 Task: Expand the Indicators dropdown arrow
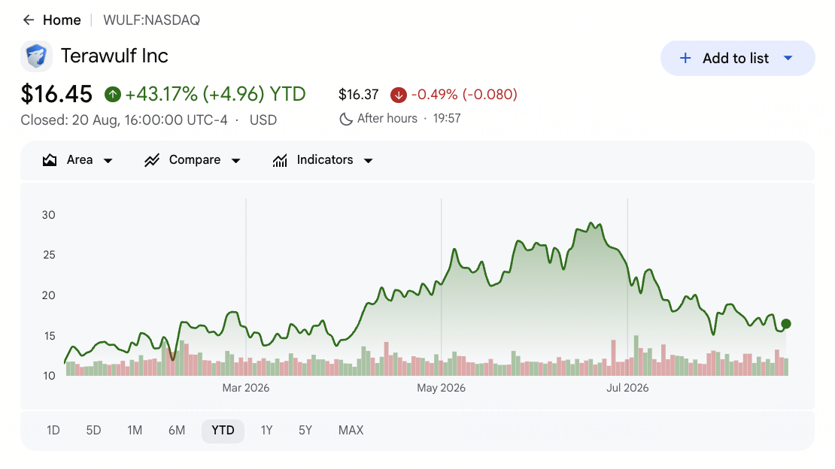tap(368, 161)
